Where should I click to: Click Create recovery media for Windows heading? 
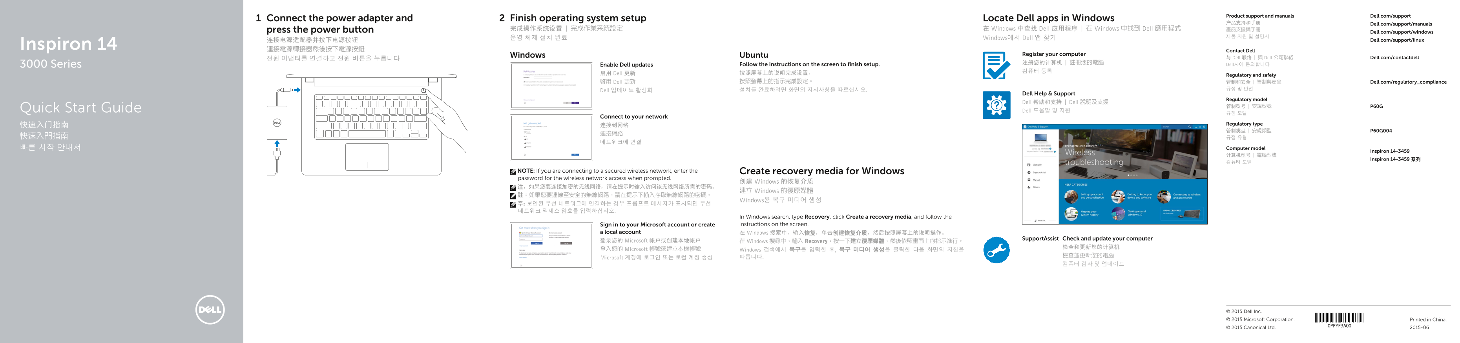(821, 171)
